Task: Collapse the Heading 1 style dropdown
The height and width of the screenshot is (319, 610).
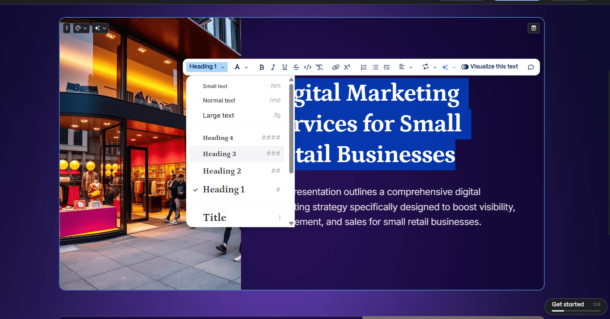Action: click(207, 67)
